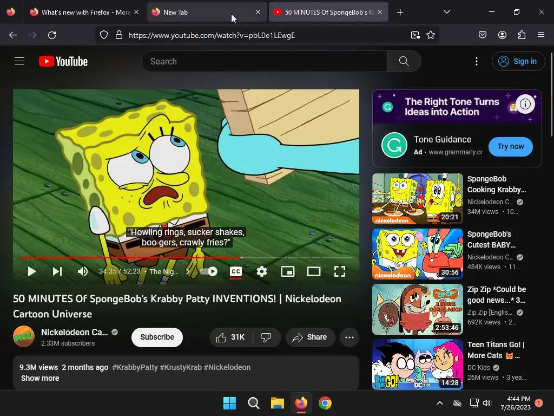Go to YouTube home logo
Screen dimensions: 554x416
pyautogui.click(x=63, y=61)
